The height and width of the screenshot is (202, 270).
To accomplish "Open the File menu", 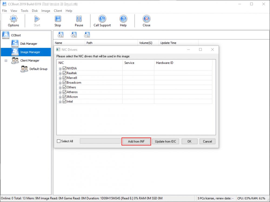I will tap(5, 11).
